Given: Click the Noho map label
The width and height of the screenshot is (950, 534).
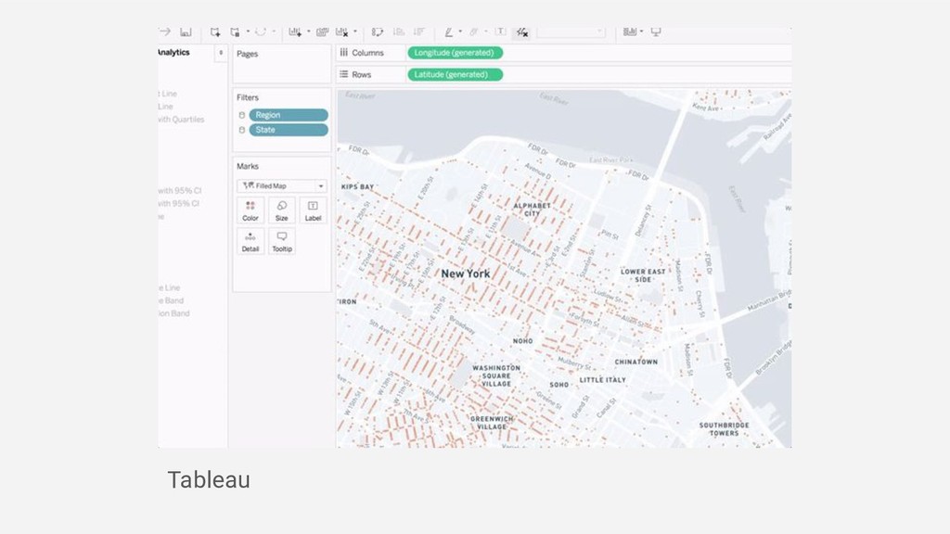Looking at the screenshot, I should [x=523, y=341].
